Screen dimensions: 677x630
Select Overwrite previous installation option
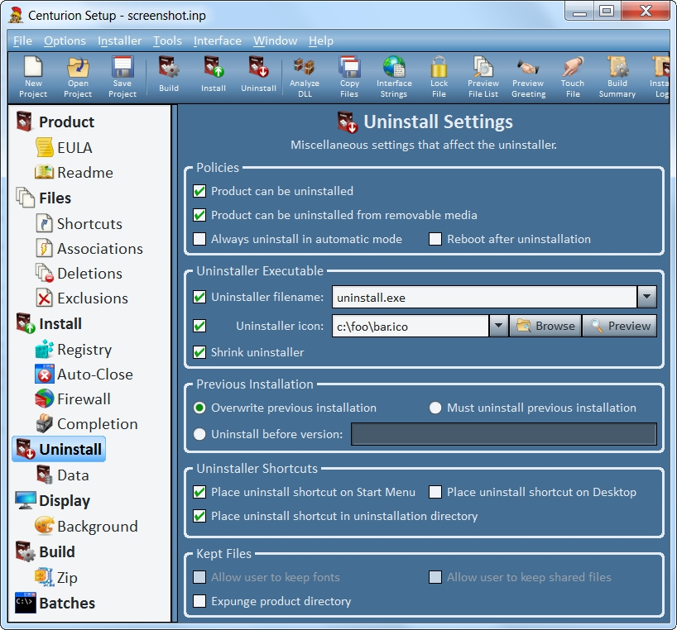click(199, 408)
